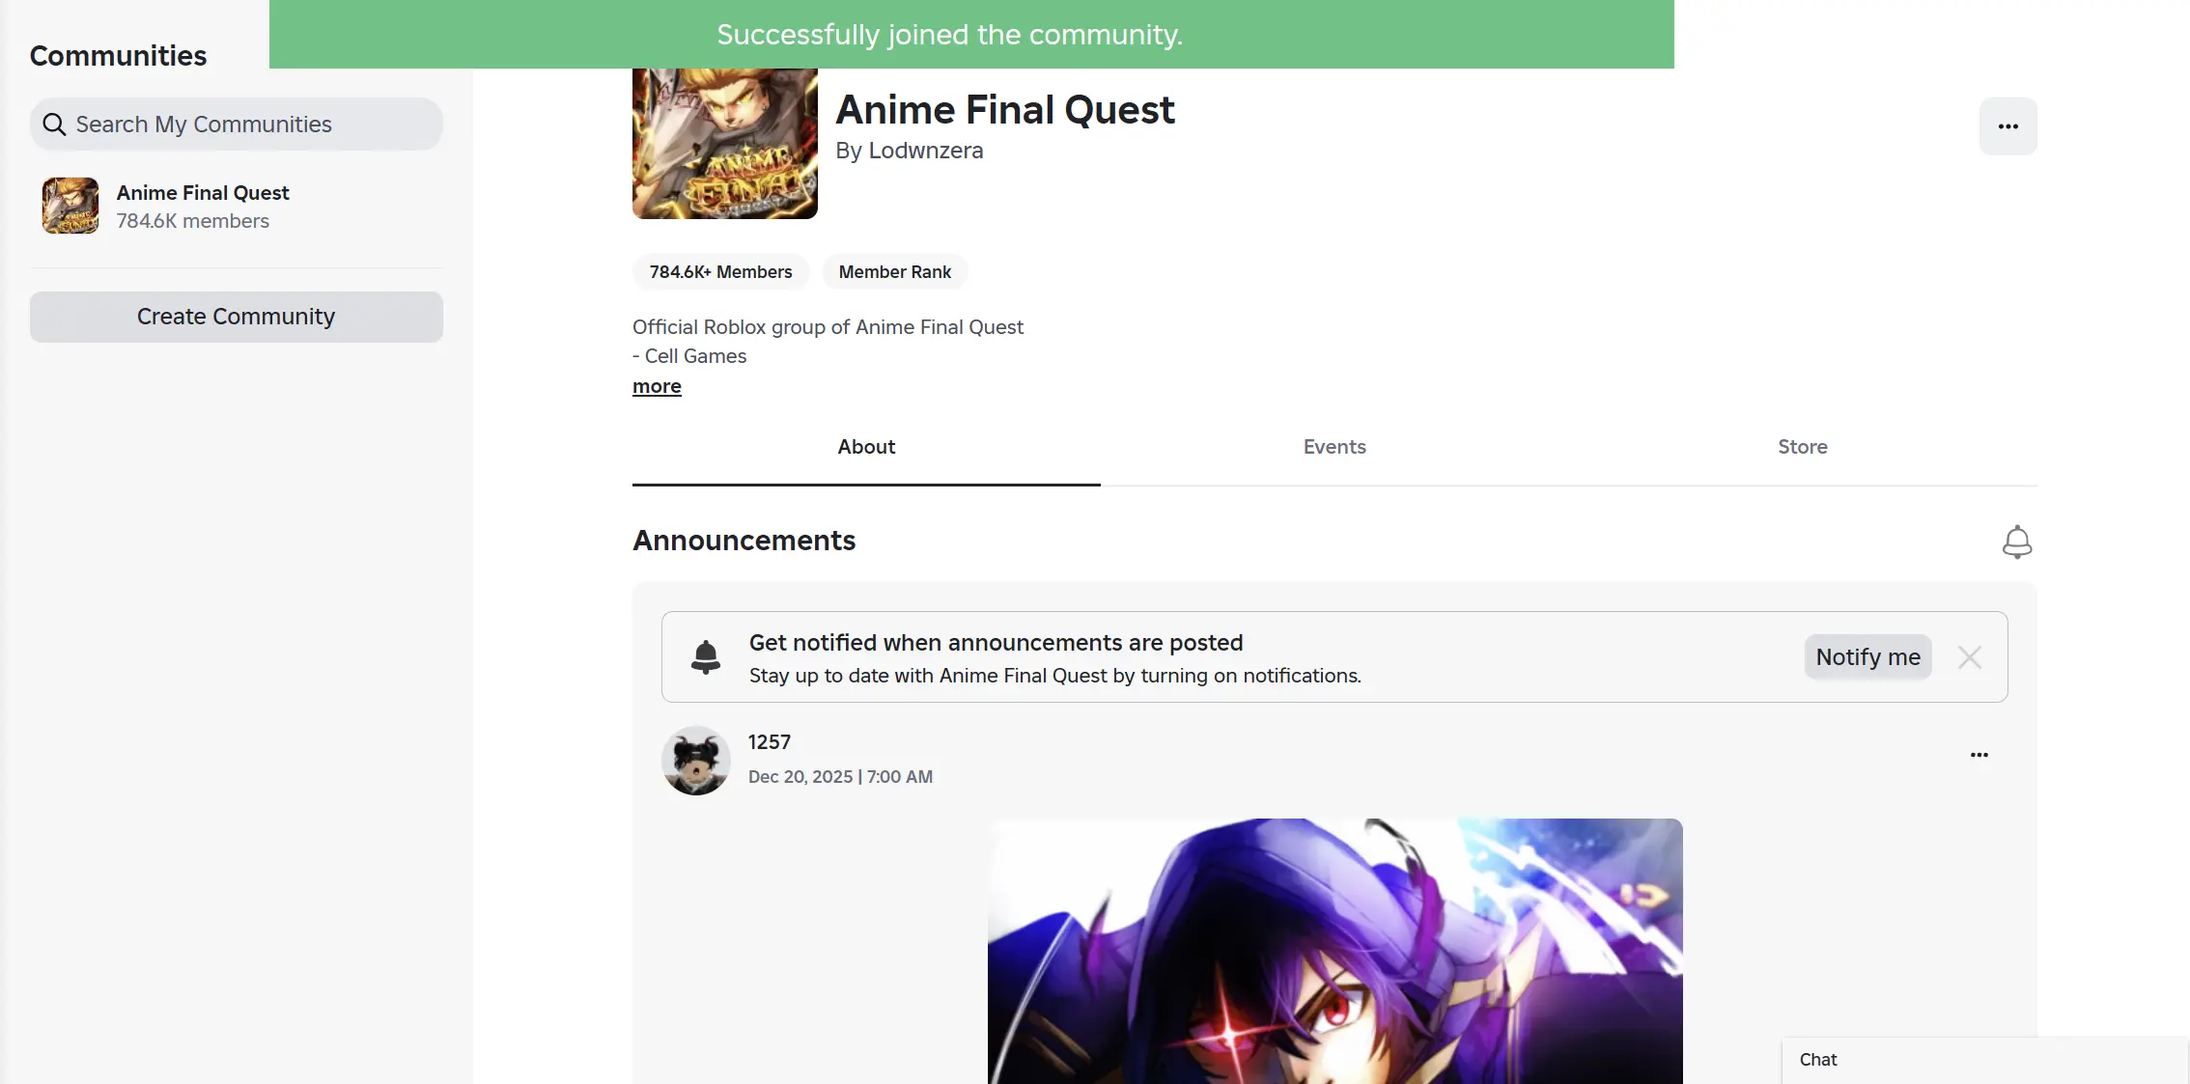Viewport: 2190px width, 1084px height.
Task: Click the search magnifier icon in the sidebar
Action: [54, 124]
